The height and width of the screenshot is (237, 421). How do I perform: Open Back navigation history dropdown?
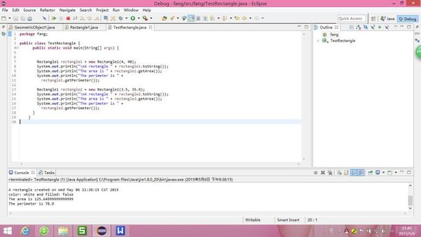[250, 18]
